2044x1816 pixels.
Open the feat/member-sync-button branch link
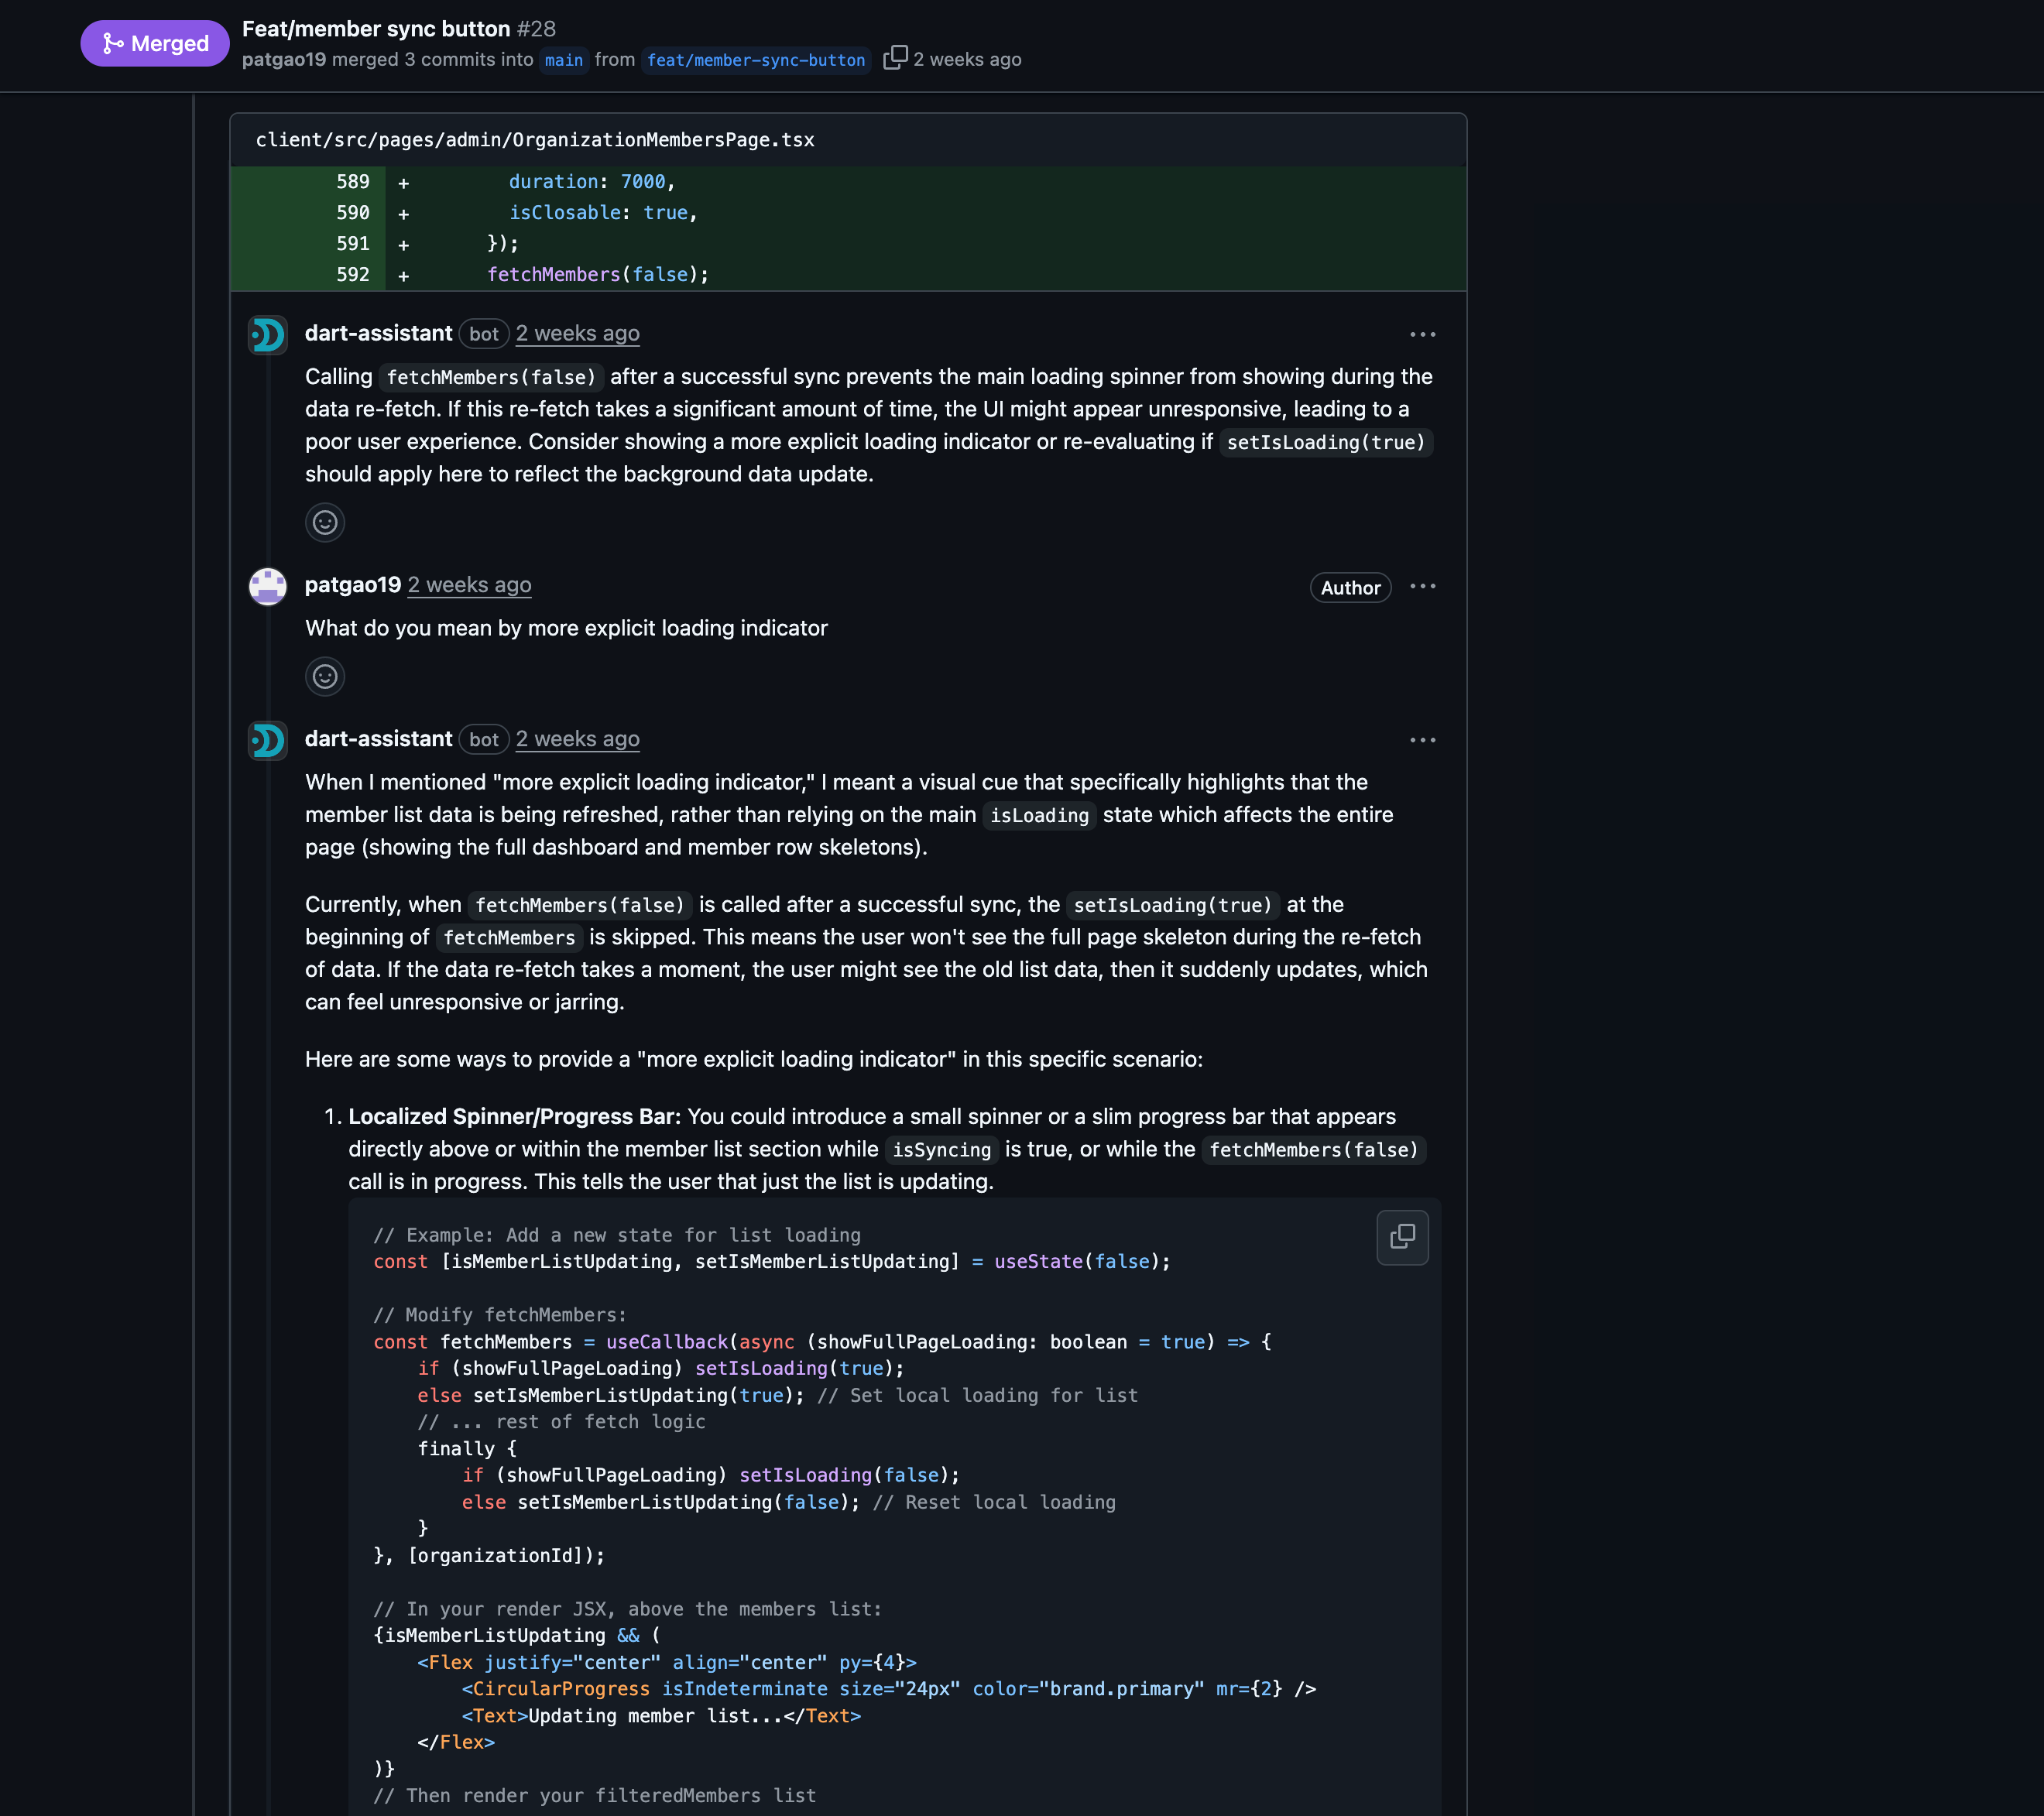coord(755,60)
